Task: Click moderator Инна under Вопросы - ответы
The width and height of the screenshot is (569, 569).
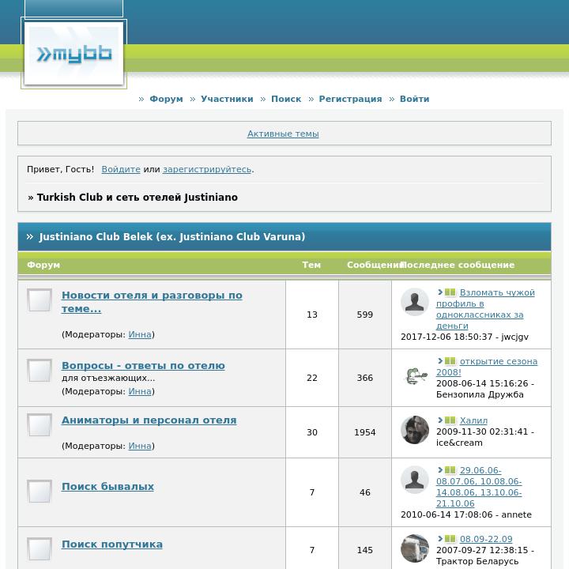Action: click(140, 391)
